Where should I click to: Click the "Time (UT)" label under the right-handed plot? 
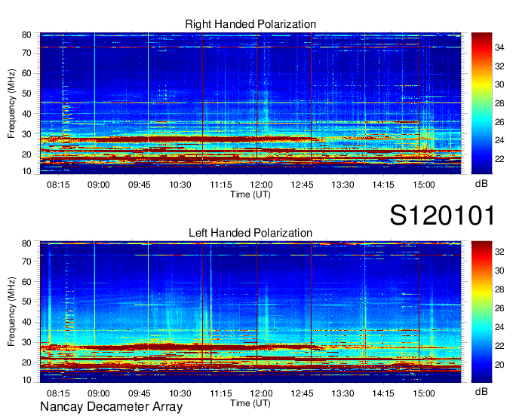click(x=250, y=194)
